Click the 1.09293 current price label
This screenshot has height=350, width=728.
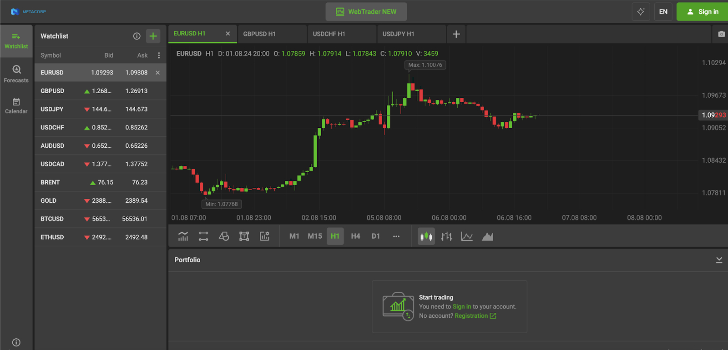[713, 115]
